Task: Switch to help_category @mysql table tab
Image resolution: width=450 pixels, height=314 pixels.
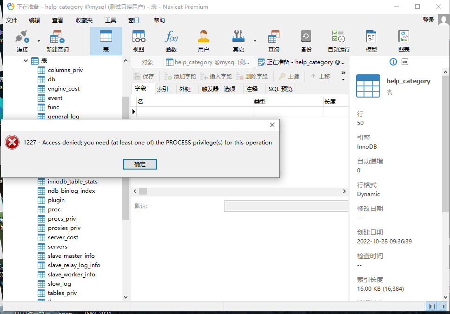Action: click(210, 62)
